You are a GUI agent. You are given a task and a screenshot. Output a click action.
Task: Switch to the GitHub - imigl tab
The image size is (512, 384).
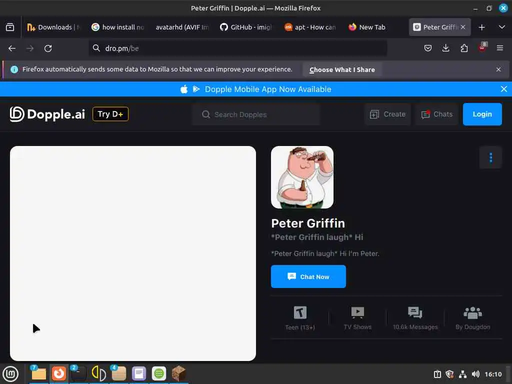246,27
